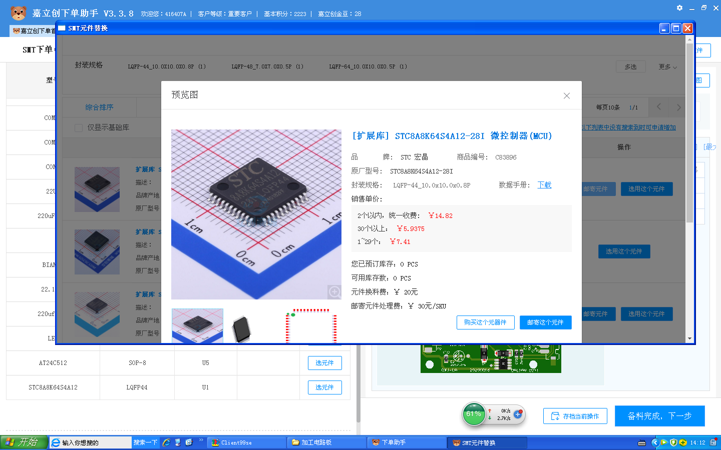The image size is (721, 450).
Task: Click 邮寄元件 for the first result
Action: click(x=598, y=189)
